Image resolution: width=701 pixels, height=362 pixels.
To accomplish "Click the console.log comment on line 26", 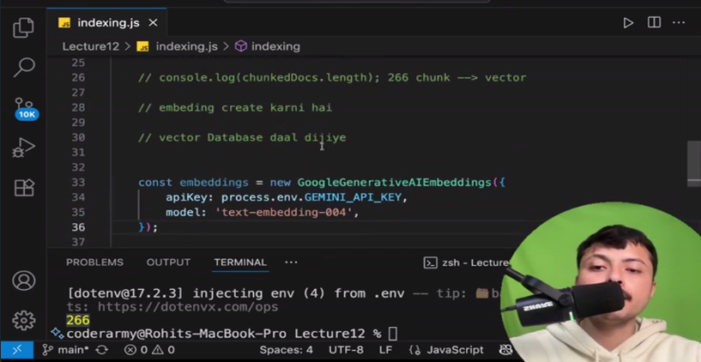I will tap(332, 78).
